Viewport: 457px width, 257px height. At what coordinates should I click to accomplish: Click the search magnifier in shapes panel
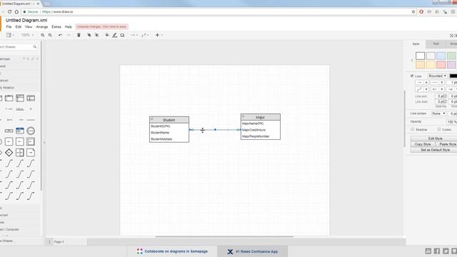coord(35,46)
